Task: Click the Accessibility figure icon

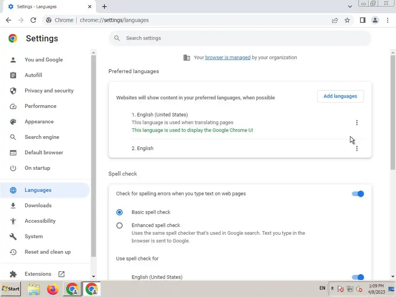Action: click(x=13, y=221)
